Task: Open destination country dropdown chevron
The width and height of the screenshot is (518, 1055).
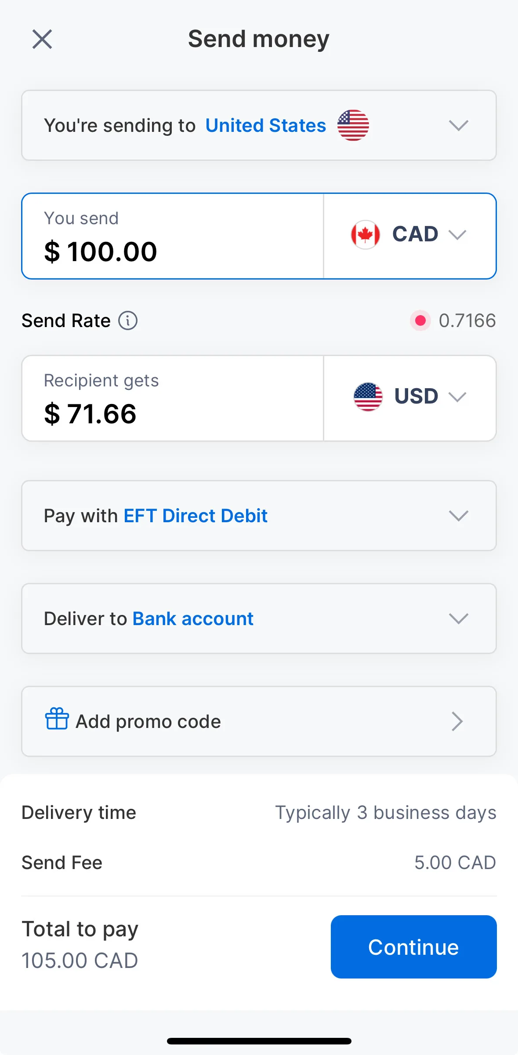Action: (x=458, y=126)
